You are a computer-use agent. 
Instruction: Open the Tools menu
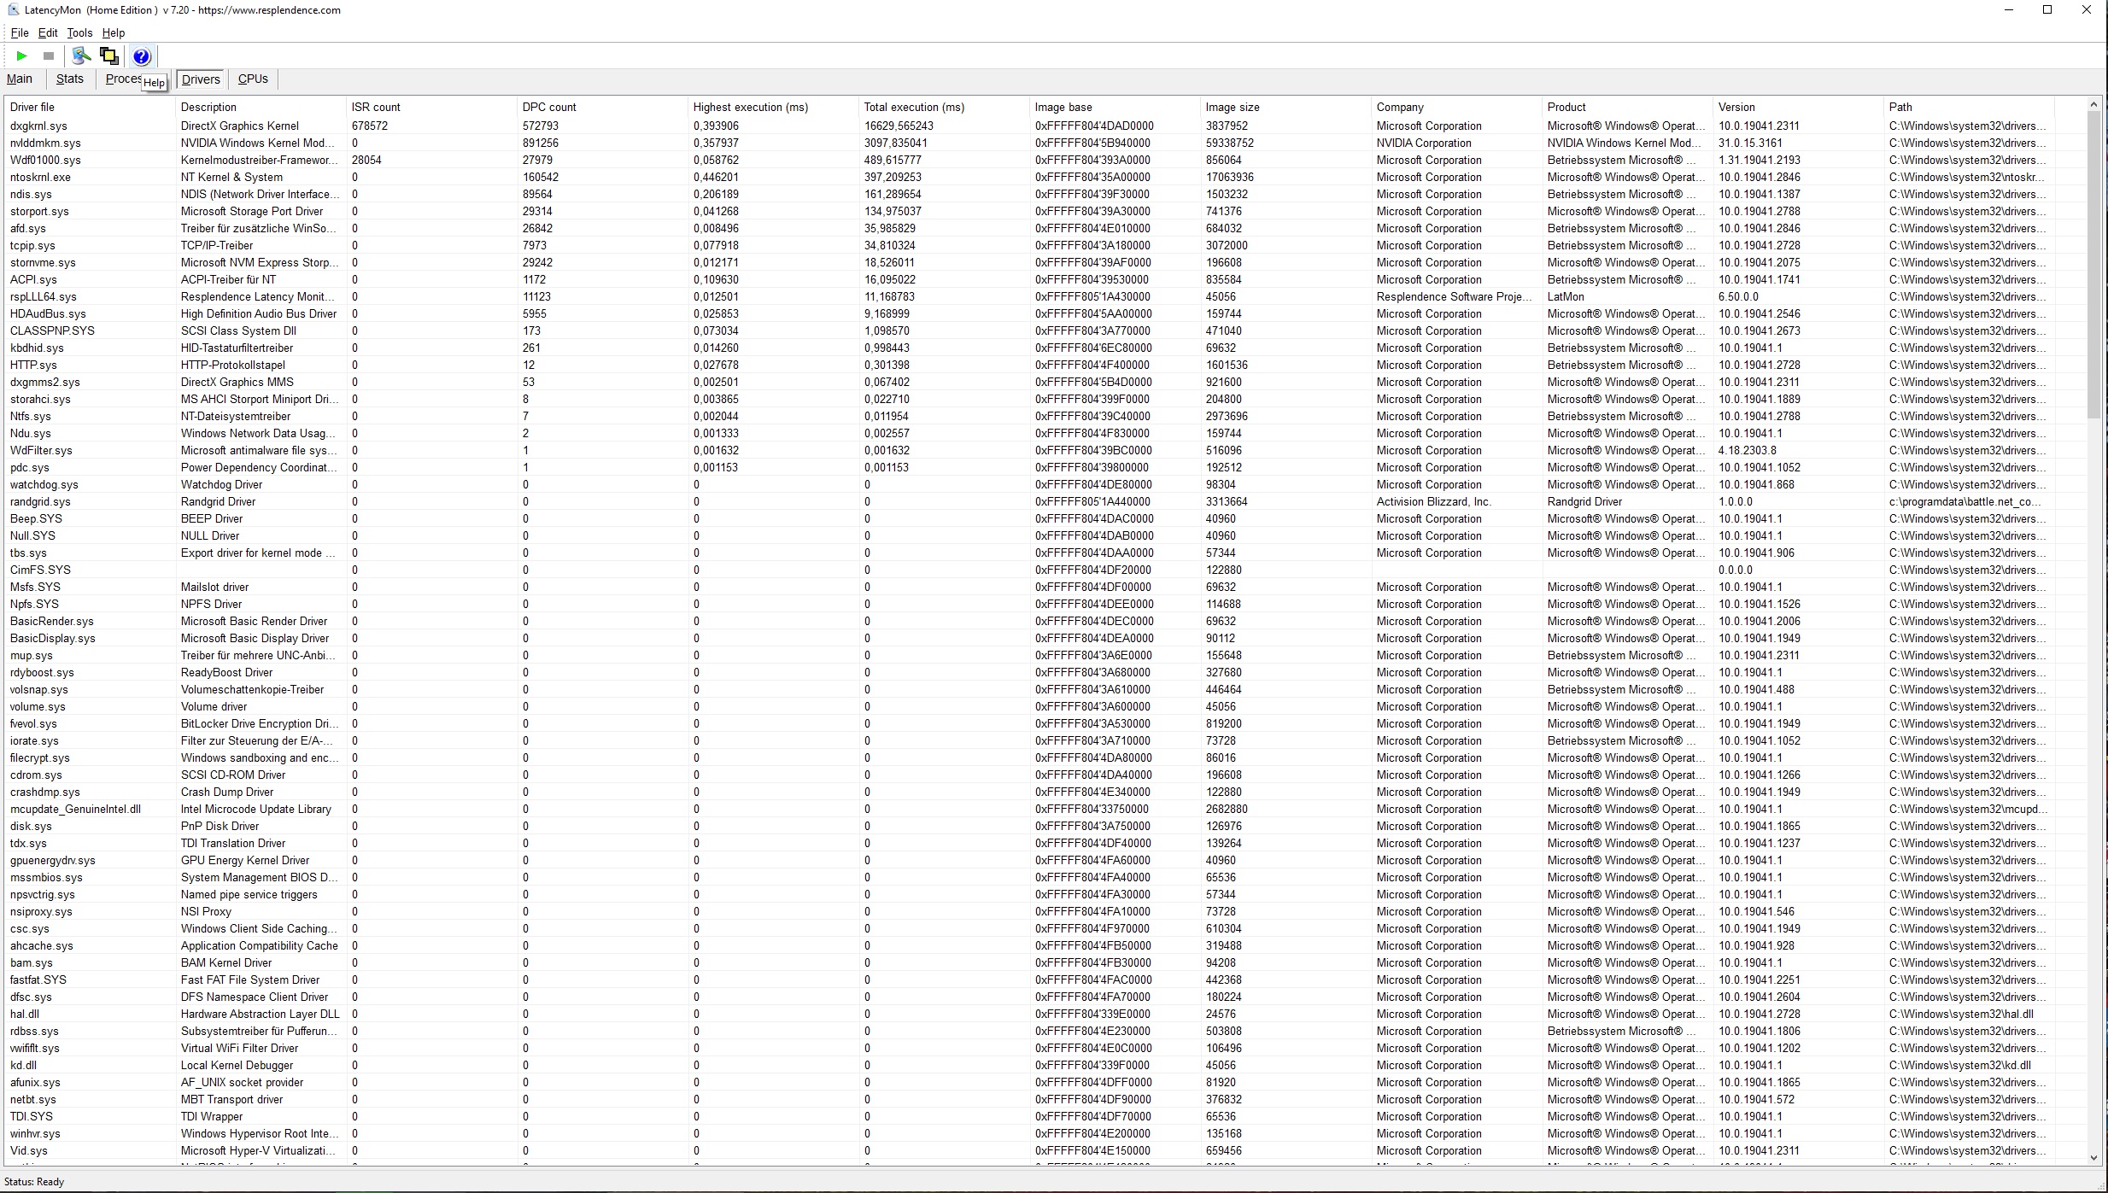[79, 32]
